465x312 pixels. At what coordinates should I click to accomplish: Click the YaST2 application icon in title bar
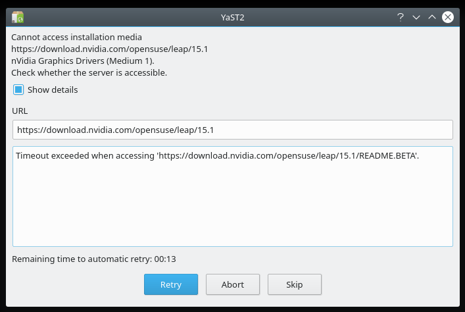[18, 17]
